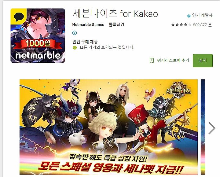The height and width of the screenshot is (177, 220).
Task: Open the Netmarble Games developer page
Action: pyautogui.click(x=88, y=25)
